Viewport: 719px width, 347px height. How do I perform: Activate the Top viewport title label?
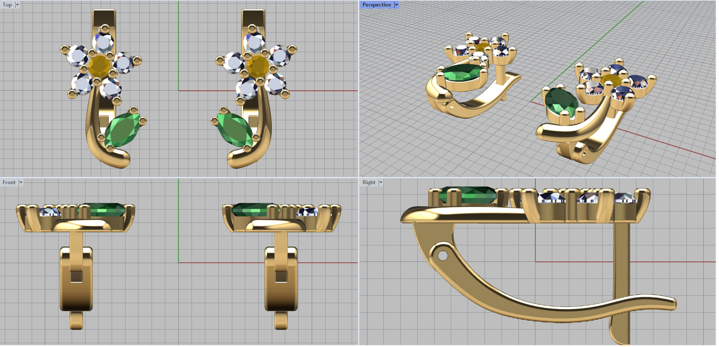click(x=8, y=5)
